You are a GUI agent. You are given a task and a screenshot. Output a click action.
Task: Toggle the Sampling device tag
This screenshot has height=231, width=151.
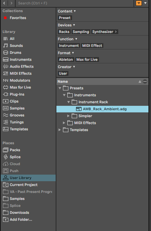pyautogui.click(x=81, y=32)
